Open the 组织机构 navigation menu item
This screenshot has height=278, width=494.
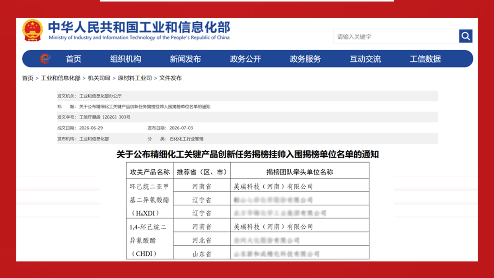(126, 59)
